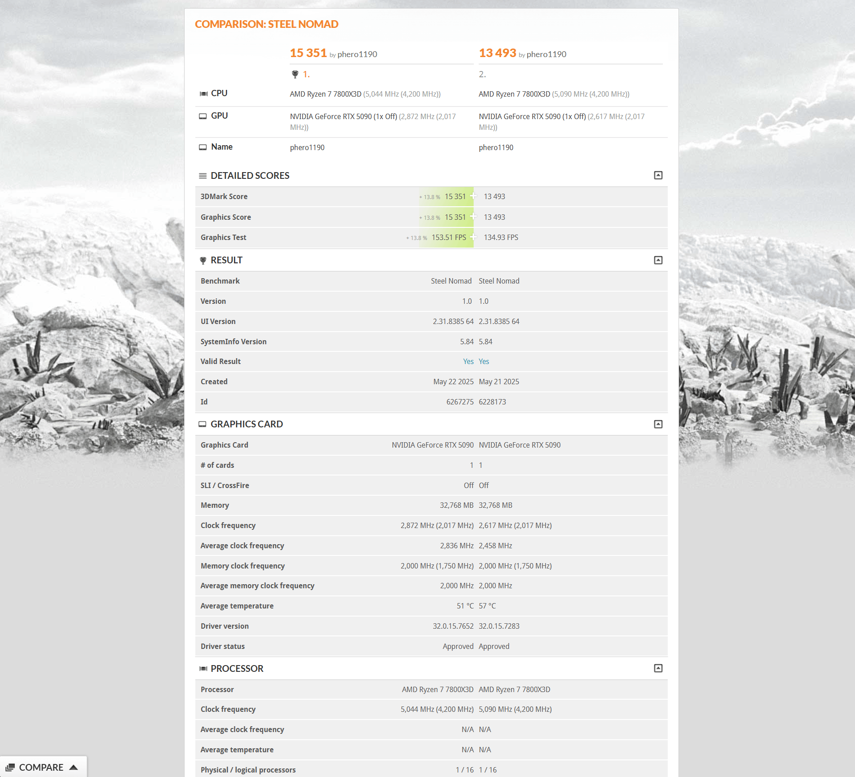This screenshot has width=855, height=777.
Task: Click the '5,090 MHz (4,200 MHz)' processor clock value
Action: point(515,709)
